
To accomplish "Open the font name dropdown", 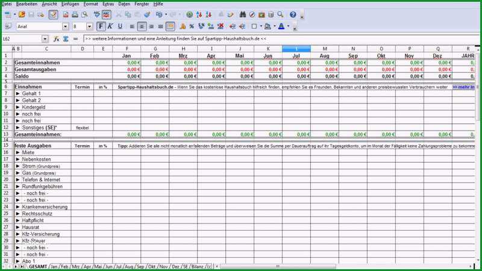I will pos(65,26).
